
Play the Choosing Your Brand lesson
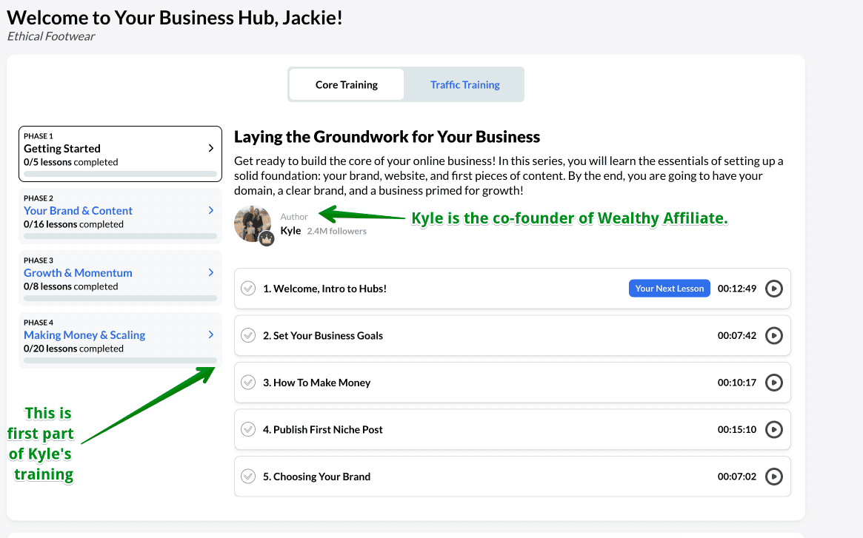(x=774, y=477)
